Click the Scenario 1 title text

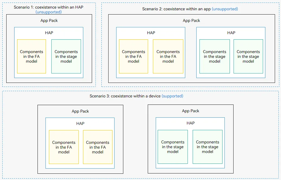click(x=49, y=7)
